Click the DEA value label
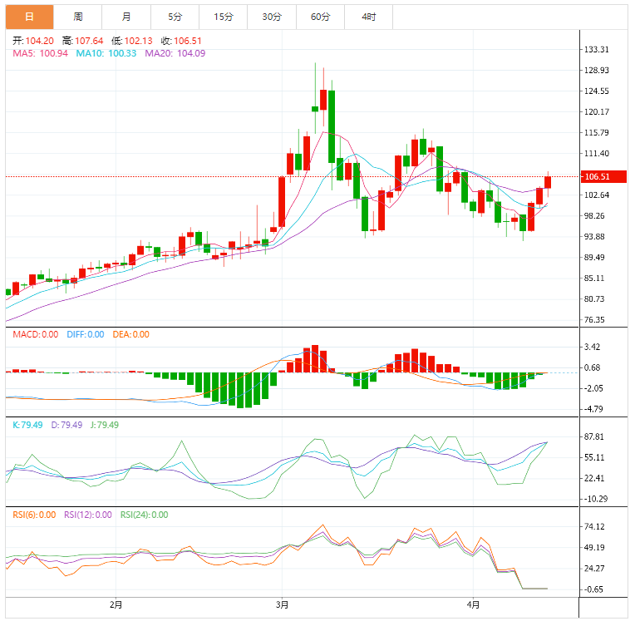 click(x=129, y=334)
